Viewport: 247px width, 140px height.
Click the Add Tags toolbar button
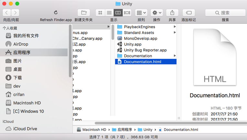[x=189, y=13]
